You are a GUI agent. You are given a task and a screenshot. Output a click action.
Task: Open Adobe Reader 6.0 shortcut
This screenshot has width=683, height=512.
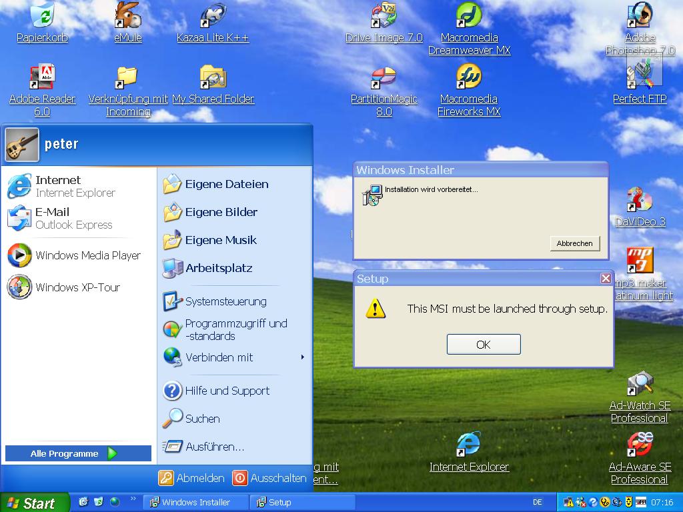[42, 91]
